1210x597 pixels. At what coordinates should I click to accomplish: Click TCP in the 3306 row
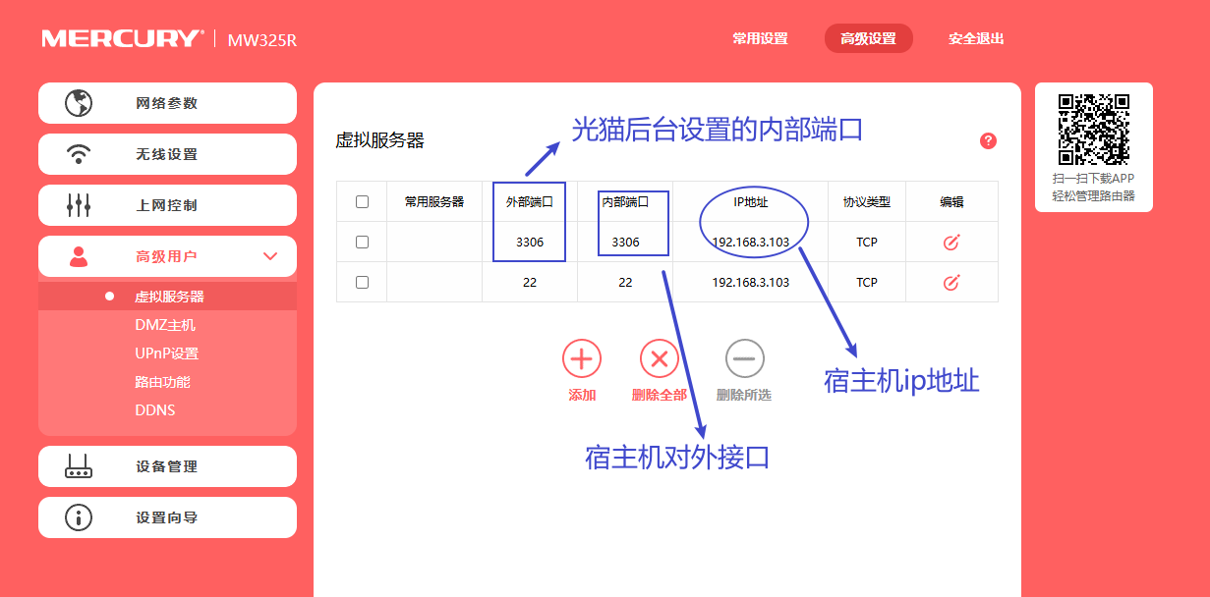coord(866,242)
